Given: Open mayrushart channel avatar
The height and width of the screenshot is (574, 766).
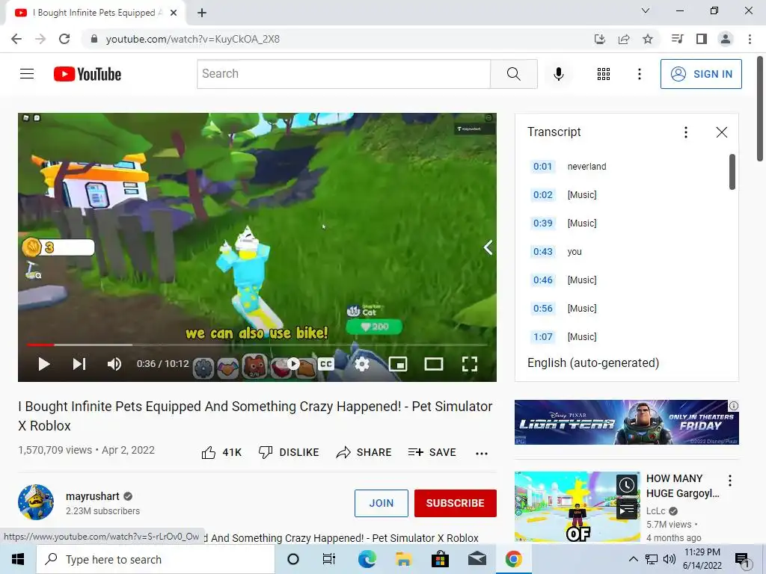Looking at the screenshot, I should [36, 502].
